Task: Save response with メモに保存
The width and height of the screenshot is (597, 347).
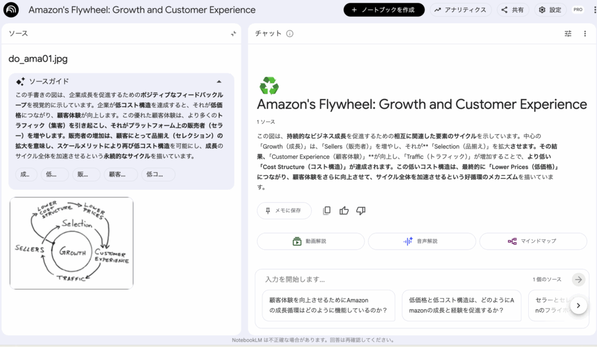Action: (284, 211)
